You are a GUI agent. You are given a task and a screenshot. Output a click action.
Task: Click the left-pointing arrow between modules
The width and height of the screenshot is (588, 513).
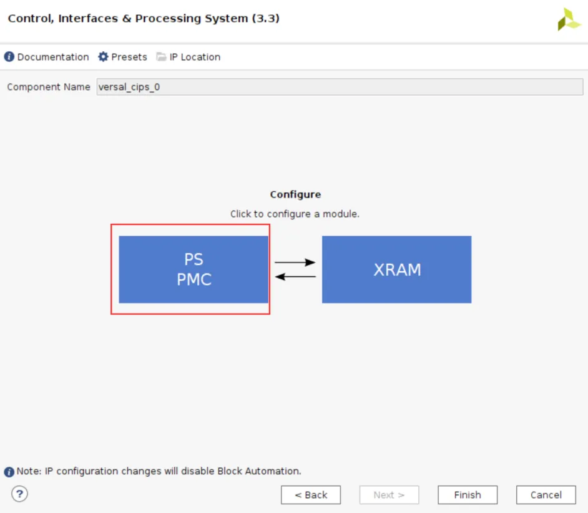click(295, 277)
